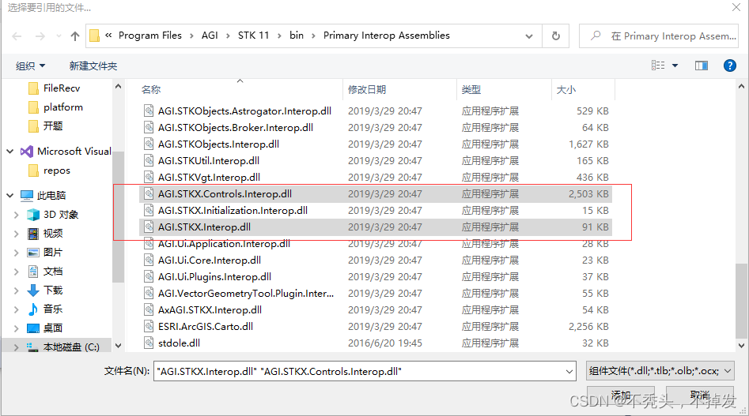Click the Back navigation arrow
This screenshot has width=749, height=416.
tap(17, 36)
